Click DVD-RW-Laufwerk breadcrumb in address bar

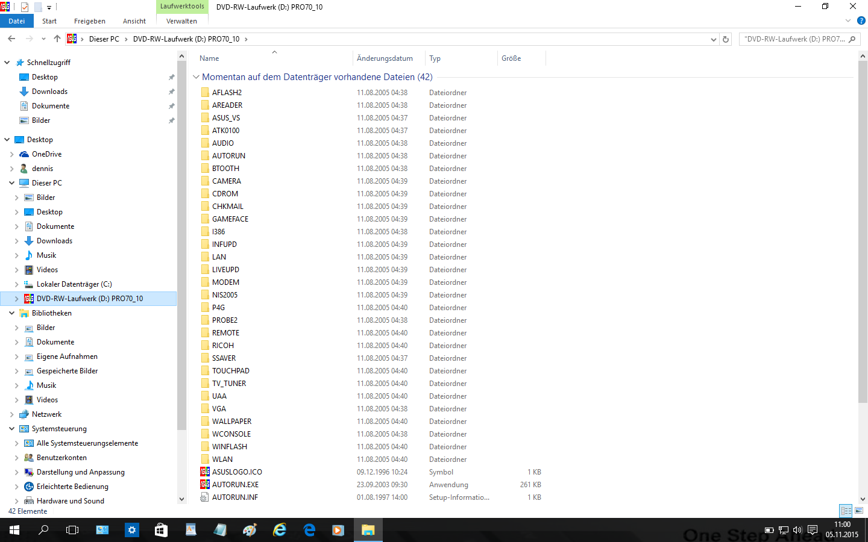pos(186,39)
